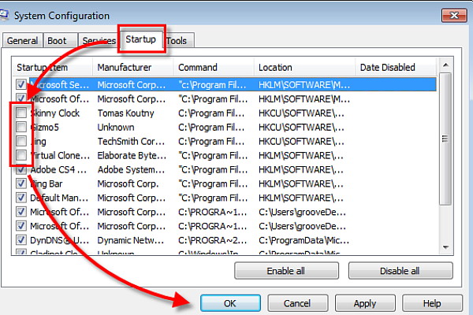Enable the Skinny Clock startup checkbox
Viewport: 473px width, 315px height.
(x=21, y=113)
